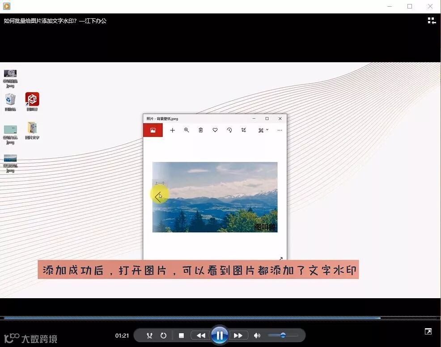Click the 01:21 elapsed time display
This screenshot has height=347, width=441.
tap(122, 335)
